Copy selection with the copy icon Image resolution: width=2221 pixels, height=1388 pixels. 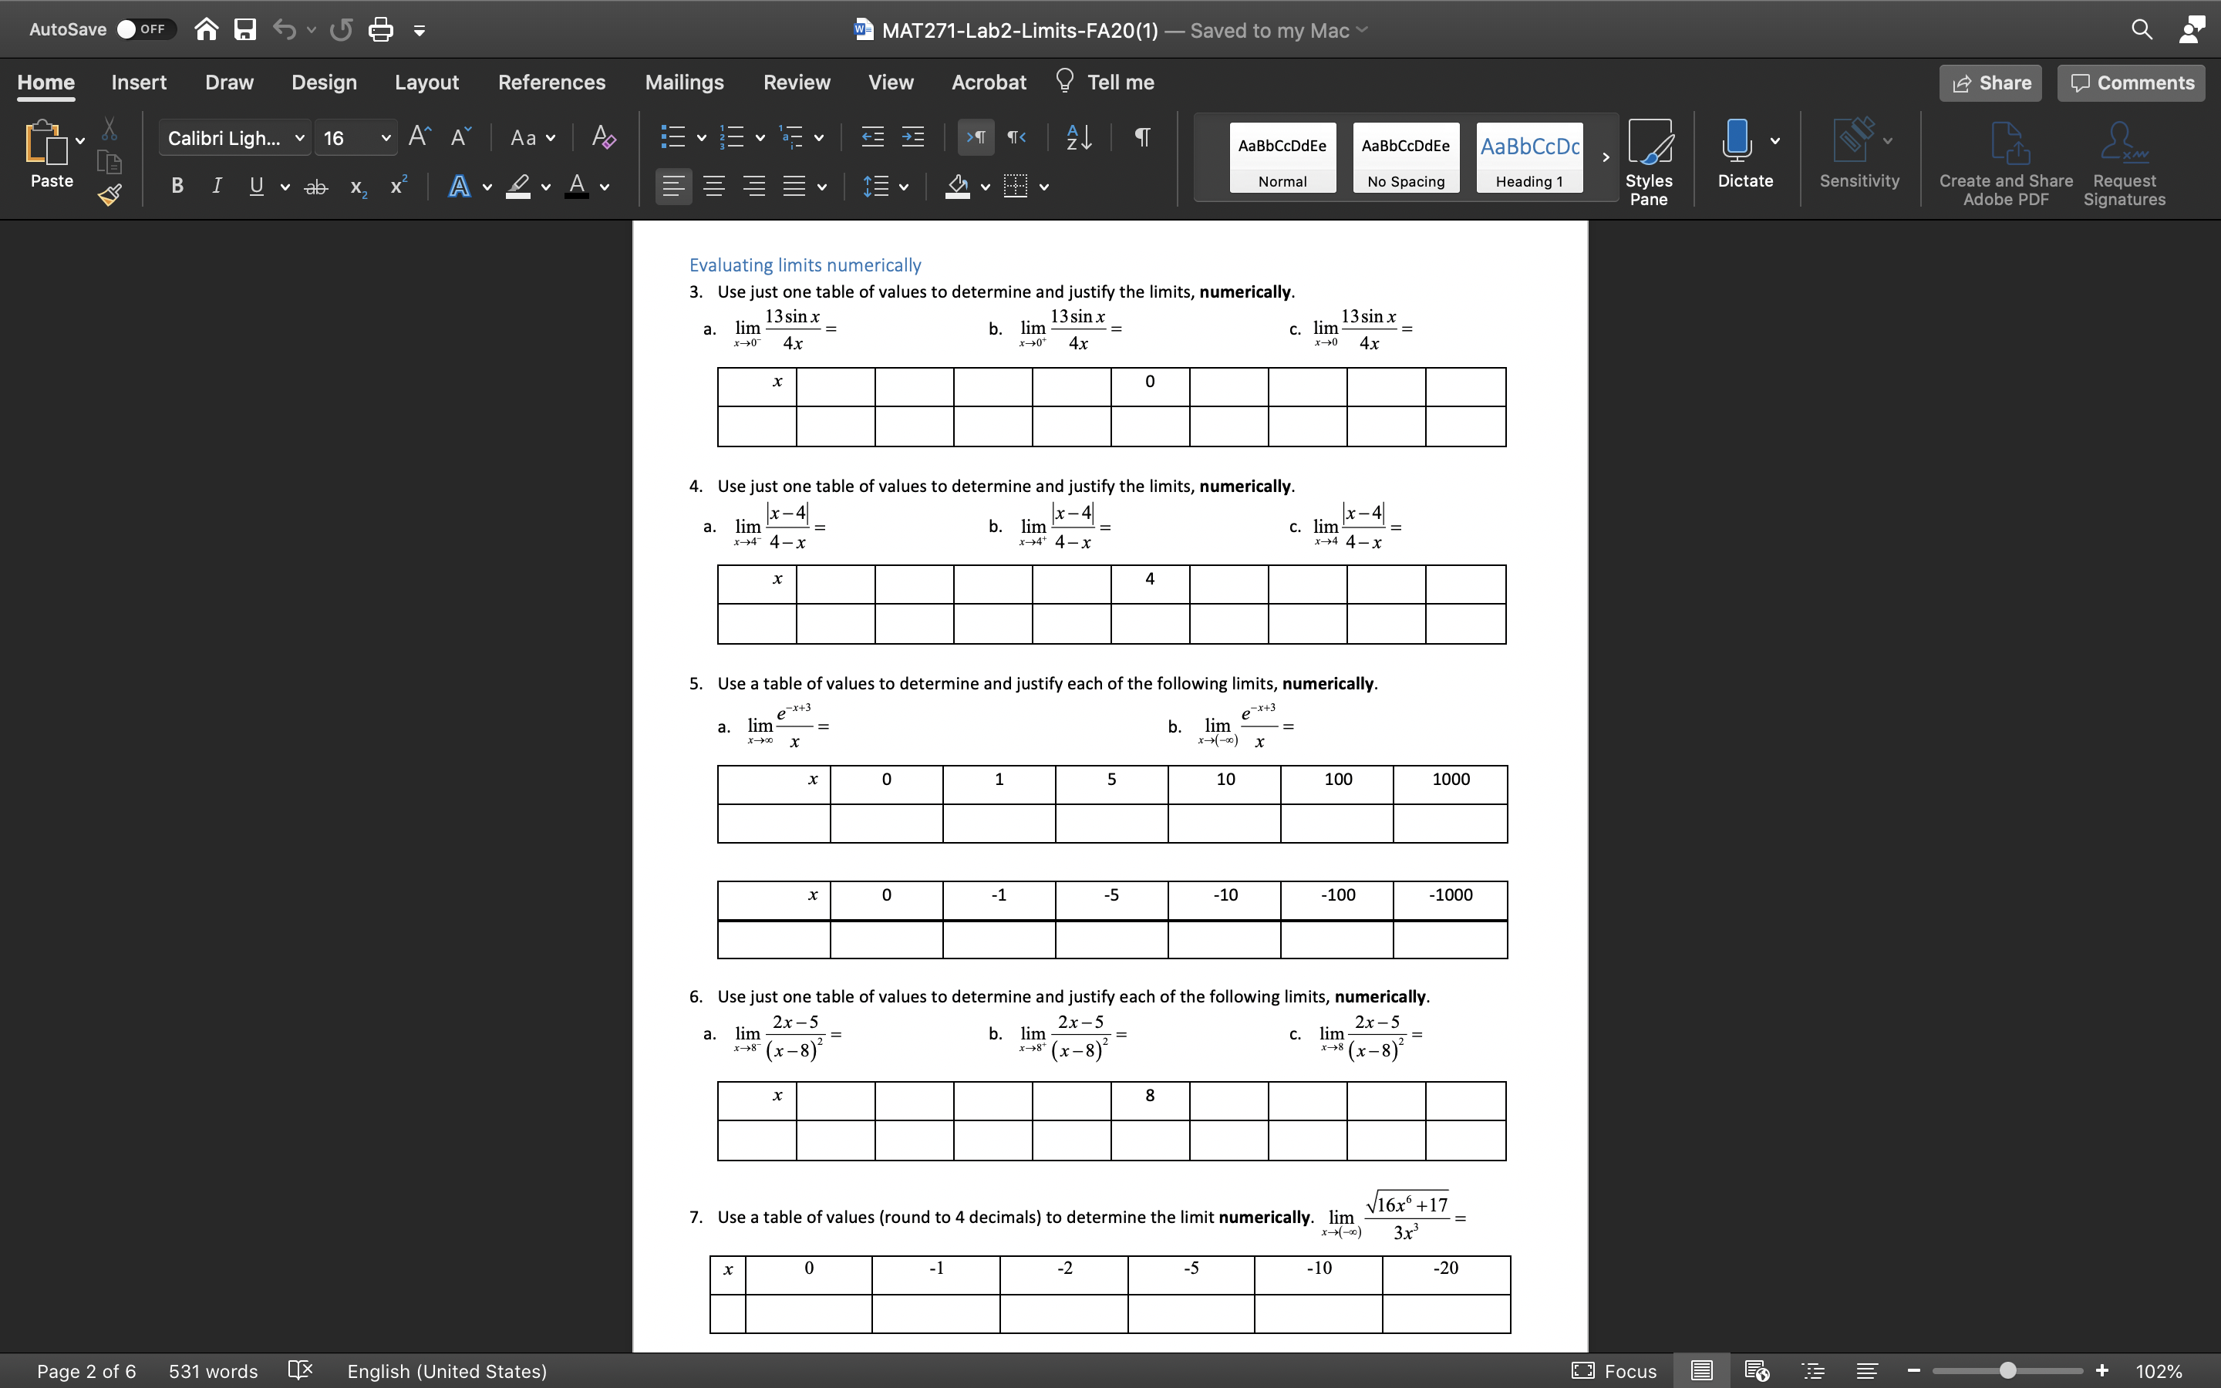pos(110,163)
